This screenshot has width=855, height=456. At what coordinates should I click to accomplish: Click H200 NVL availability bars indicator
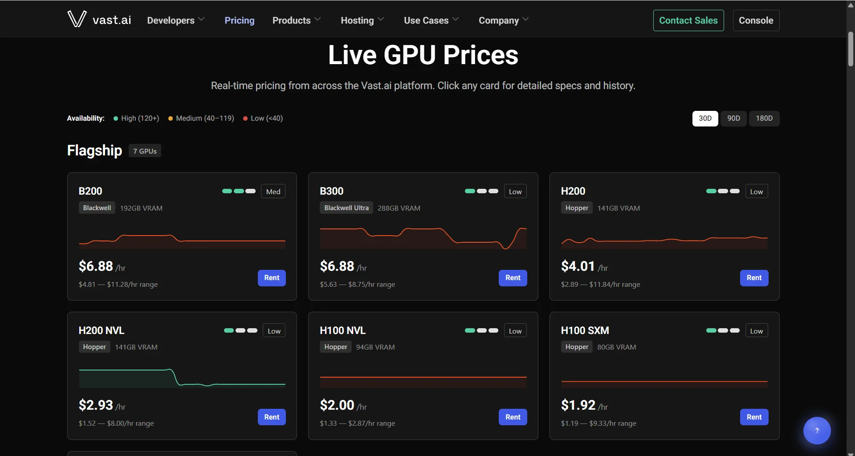(240, 330)
